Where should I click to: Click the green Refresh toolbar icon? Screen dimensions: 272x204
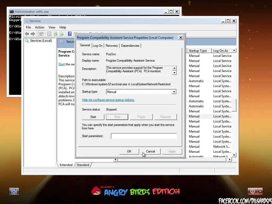point(56,34)
